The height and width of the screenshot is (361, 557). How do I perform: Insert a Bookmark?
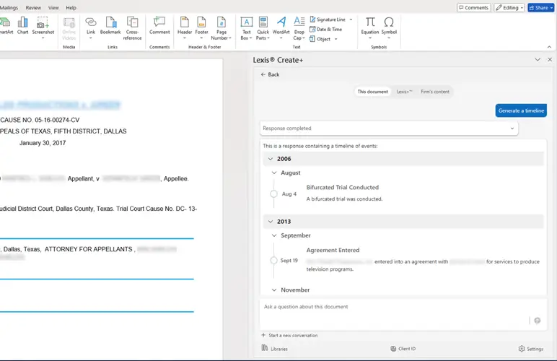(x=110, y=27)
